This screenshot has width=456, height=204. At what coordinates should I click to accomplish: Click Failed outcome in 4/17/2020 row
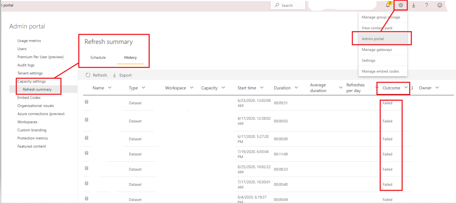coord(387,121)
